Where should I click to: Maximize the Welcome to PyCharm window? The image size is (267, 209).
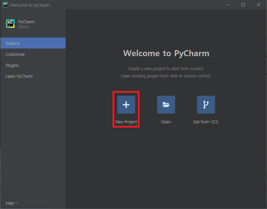(243, 5)
